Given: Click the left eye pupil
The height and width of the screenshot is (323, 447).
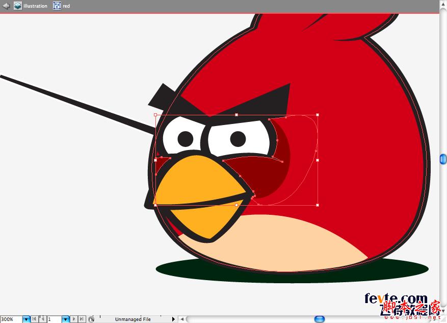Looking at the screenshot, I should (x=186, y=139).
